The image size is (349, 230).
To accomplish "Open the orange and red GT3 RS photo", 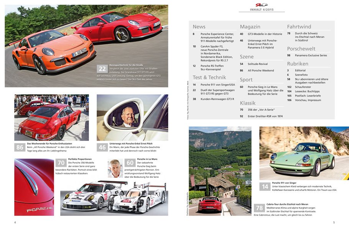I will [86, 46].
